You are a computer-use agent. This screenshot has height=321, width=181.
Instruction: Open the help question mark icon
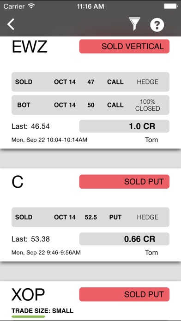pyautogui.click(x=157, y=25)
